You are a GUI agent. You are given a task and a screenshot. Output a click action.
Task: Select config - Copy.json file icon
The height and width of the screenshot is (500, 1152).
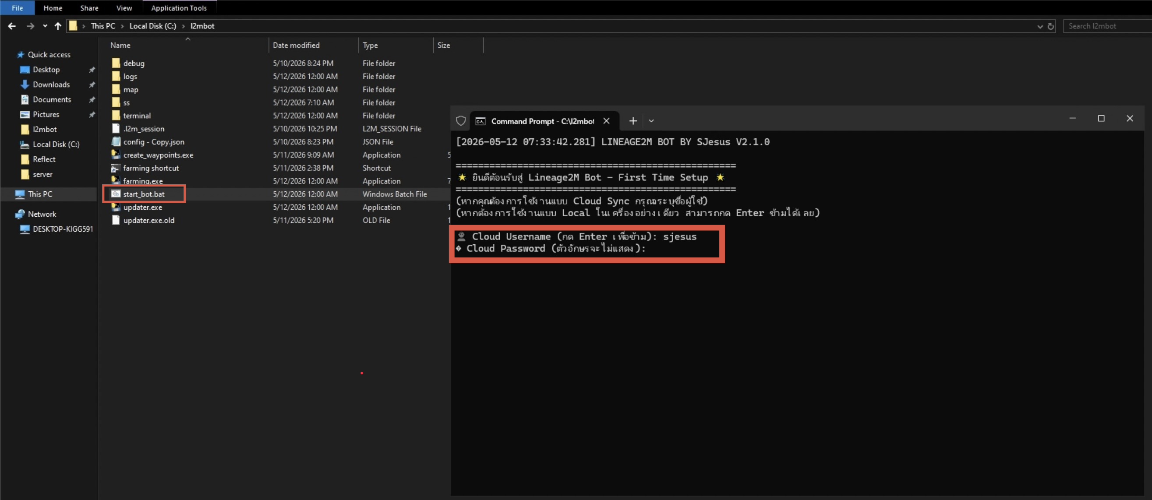116,142
